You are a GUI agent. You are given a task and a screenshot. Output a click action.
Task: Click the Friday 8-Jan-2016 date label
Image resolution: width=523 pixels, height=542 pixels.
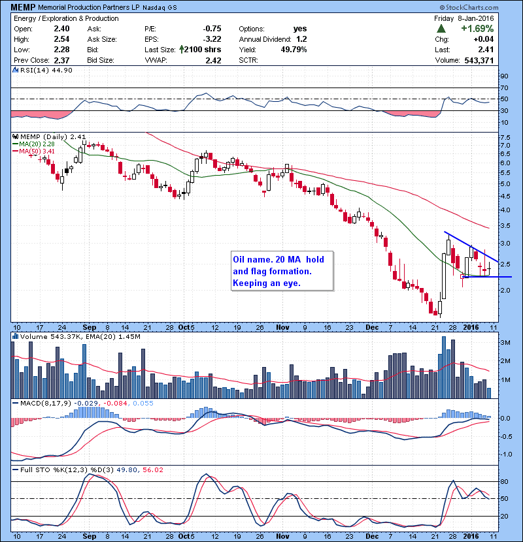pos(464,18)
